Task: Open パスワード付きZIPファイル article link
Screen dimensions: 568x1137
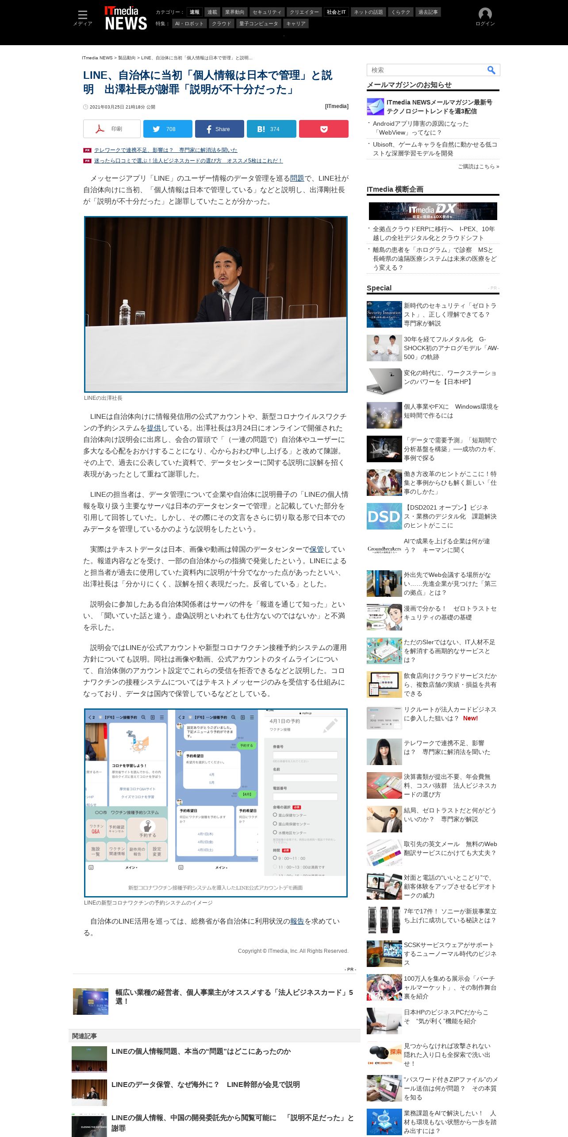Action: [451, 1088]
